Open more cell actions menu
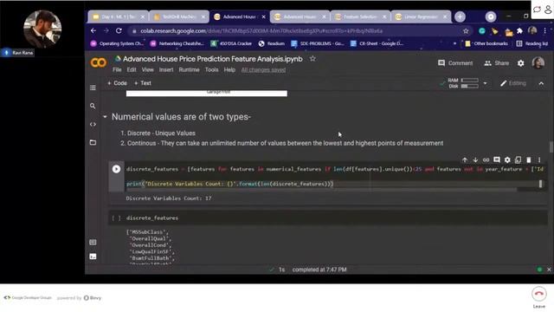This screenshot has width=554, height=312. (539, 159)
